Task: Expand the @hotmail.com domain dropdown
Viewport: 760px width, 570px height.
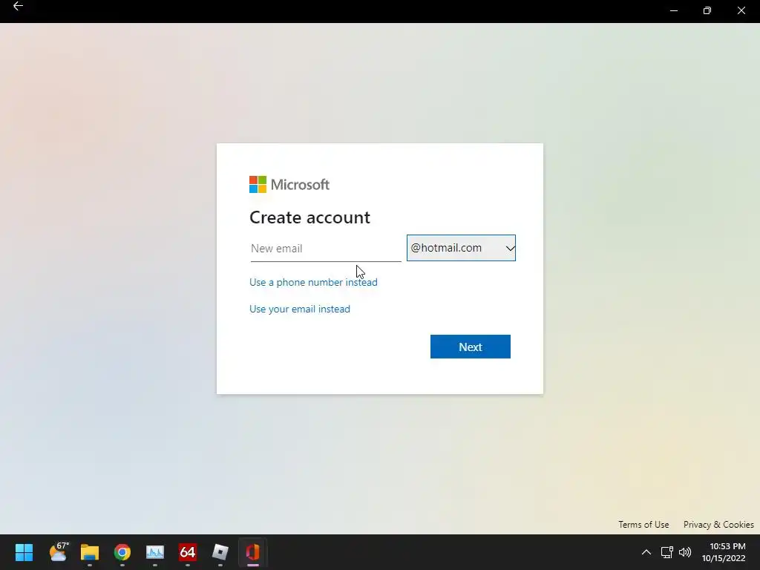Action: (x=461, y=248)
